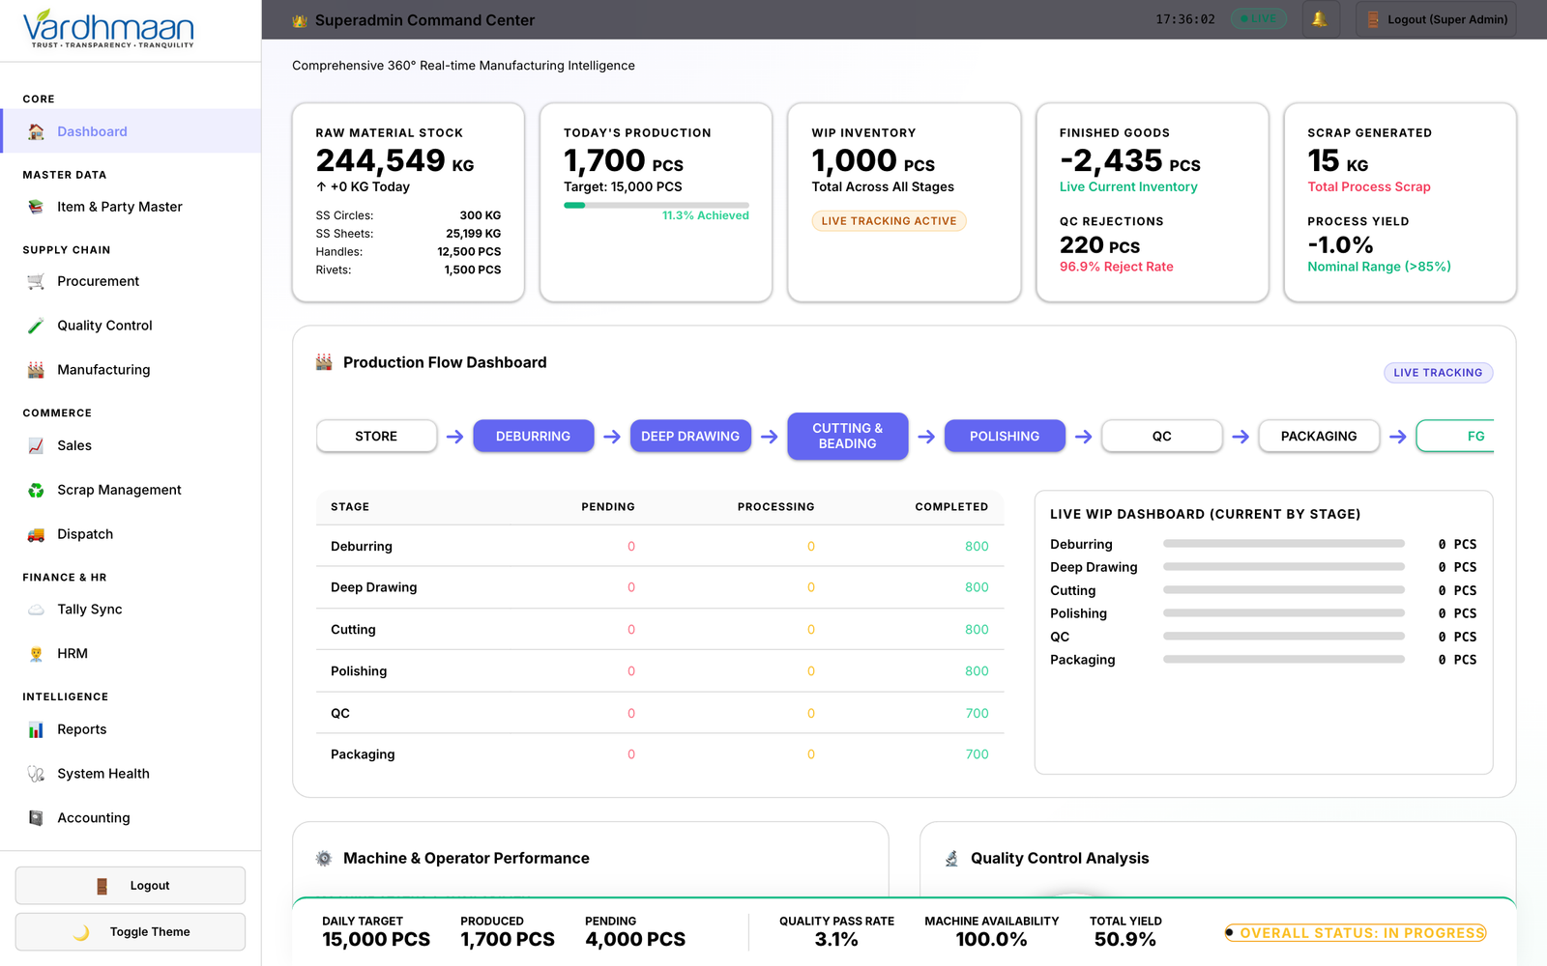Select the POLISHING stage button
This screenshot has height=966, width=1547.
1005,437
